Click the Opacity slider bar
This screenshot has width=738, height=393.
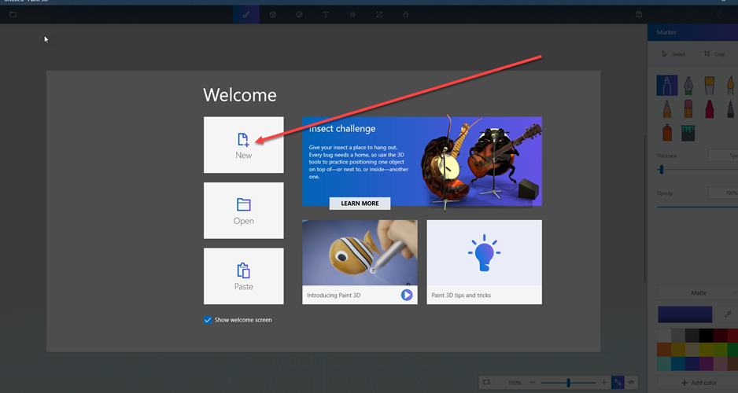(697, 207)
